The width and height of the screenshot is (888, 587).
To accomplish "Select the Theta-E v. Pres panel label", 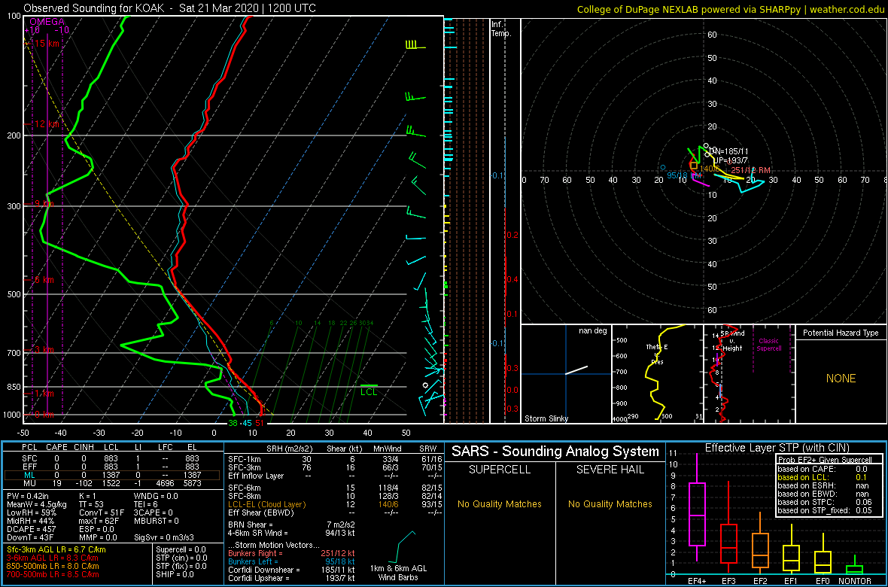I will pyautogui.click(x=657, y=354).
